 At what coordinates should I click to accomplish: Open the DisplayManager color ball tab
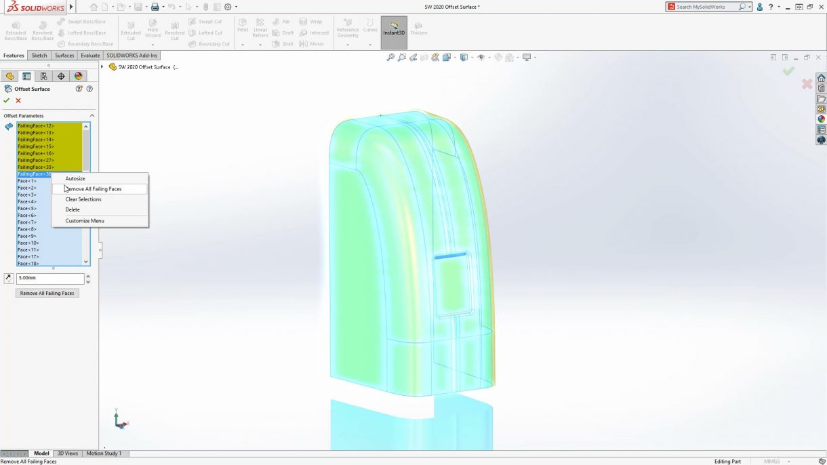click(x=78, y=77)
